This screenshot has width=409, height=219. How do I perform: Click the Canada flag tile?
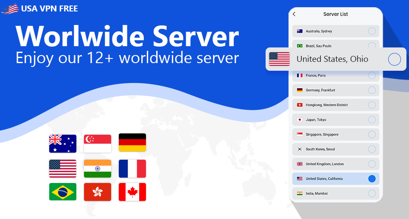click(132, 192)
